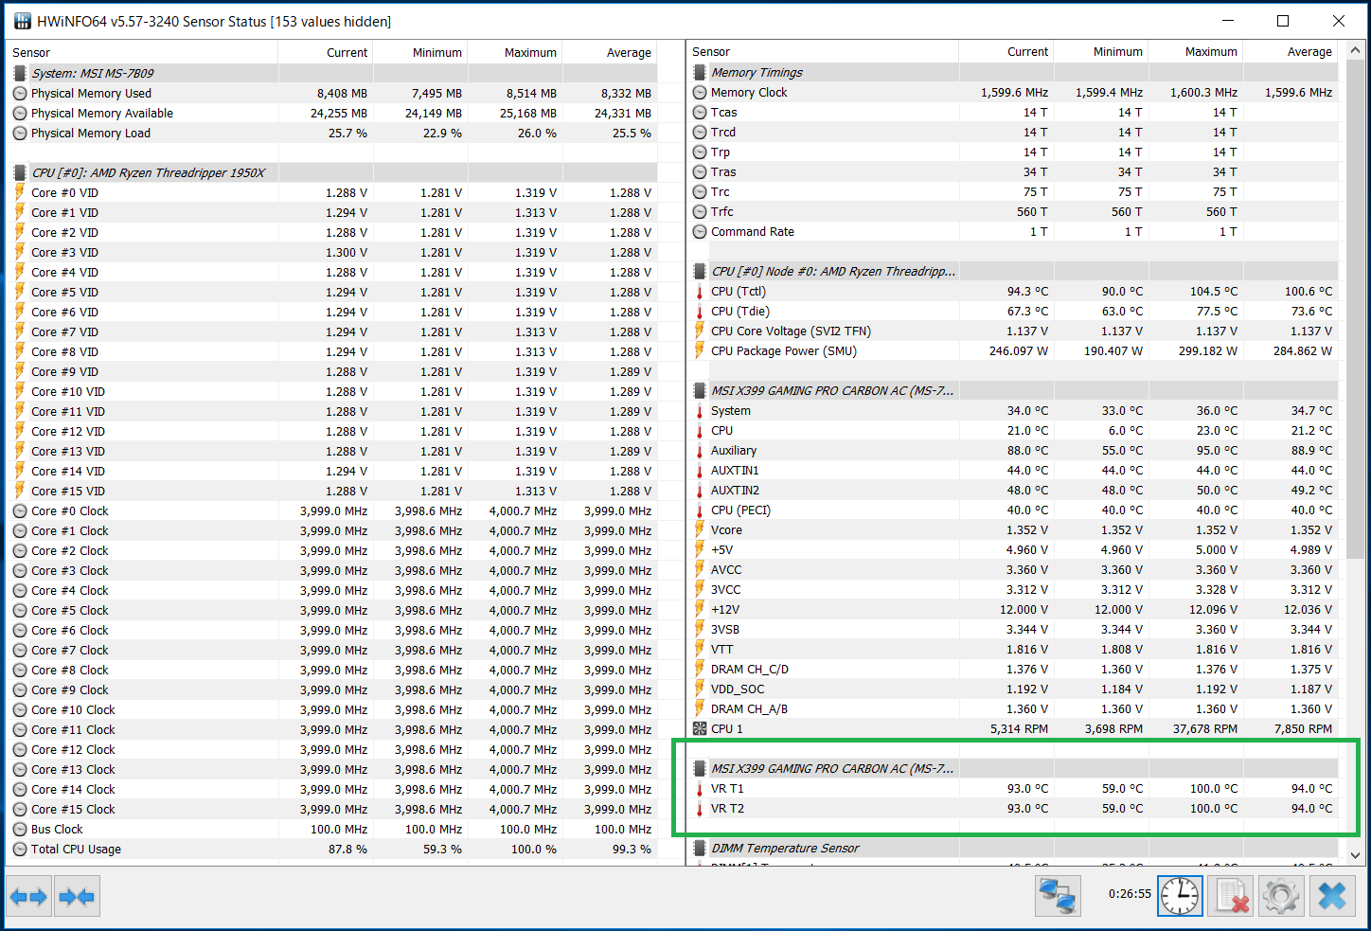The width and height of the screenshot is (1371, 931).
Task: Select the DRAM CH_C/D voltage row
Action: [1013, 670]
